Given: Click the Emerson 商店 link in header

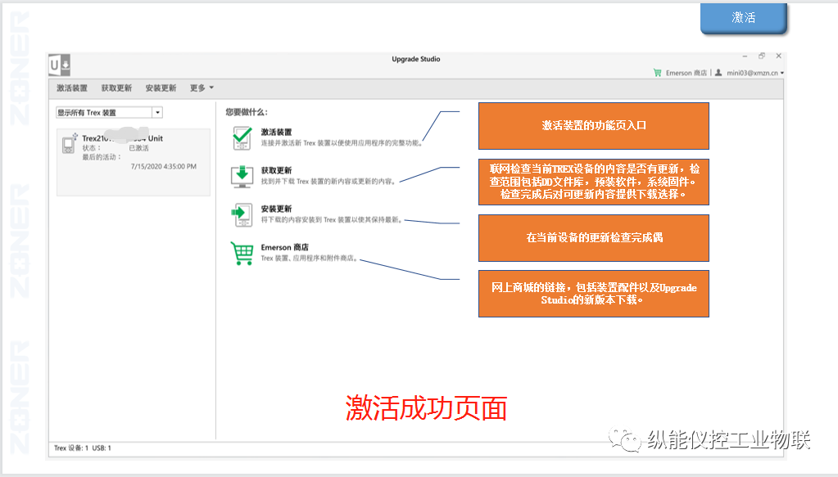Looking at the screenshot, I should (686, 73).
